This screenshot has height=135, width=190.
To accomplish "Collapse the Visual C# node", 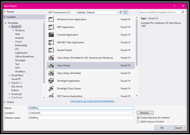I will [x=9, y=27].
